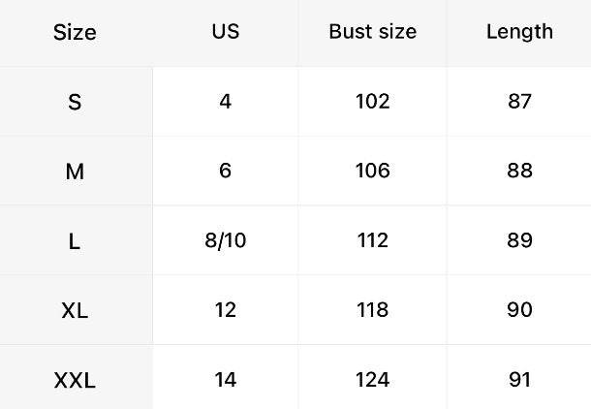
Task: Select bust size 106 value
Action: coord(372,171)
